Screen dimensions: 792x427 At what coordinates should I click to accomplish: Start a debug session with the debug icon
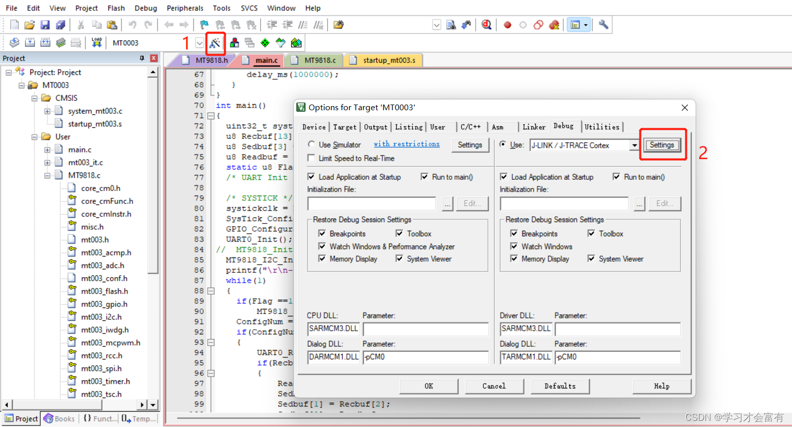486,24
